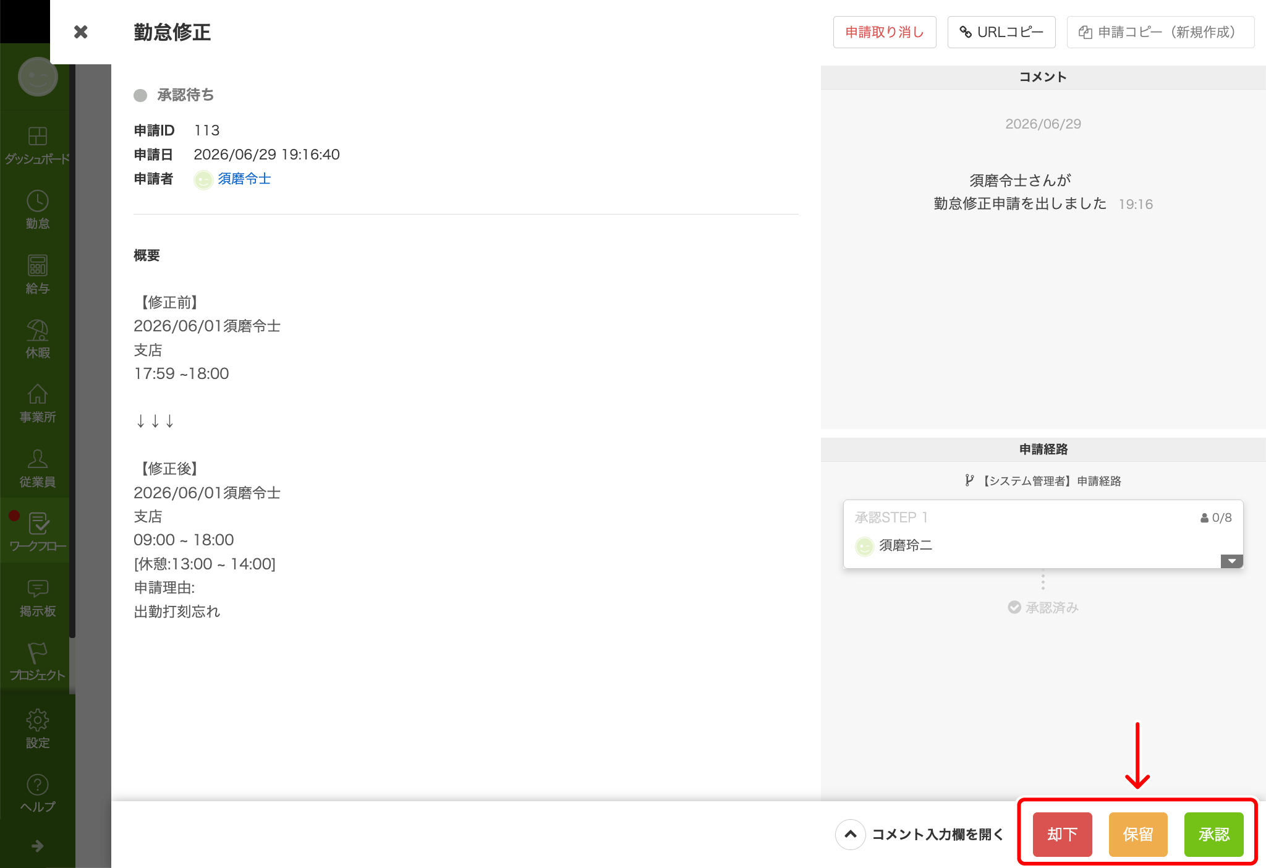Image resolution: width=1266 pixels, height=868 pixels.
Task: Open the comment input field chevron
Action: pos(851,835)
